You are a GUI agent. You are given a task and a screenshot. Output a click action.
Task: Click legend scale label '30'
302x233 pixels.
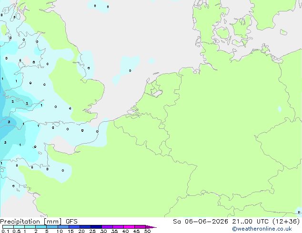coord(104,231)
